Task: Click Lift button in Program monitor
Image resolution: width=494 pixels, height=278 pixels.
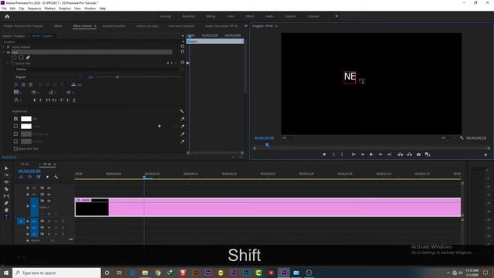Action: (400, 154)
